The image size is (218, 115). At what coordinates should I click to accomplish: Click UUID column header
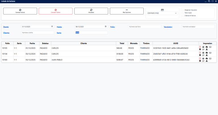tap(176, 43)
